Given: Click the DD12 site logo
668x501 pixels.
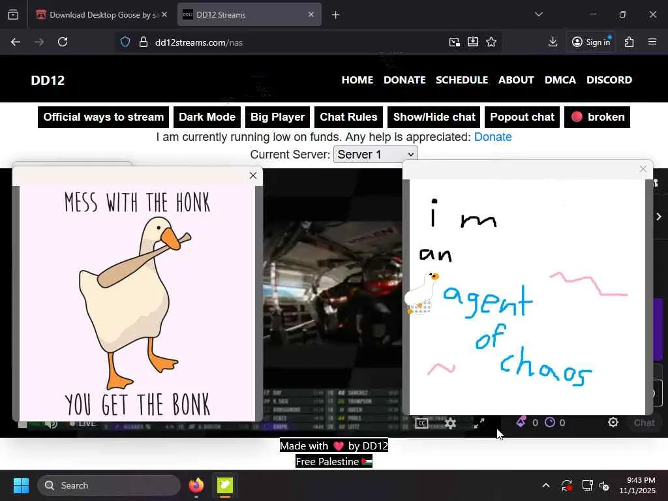Looking at the screenshot, I should click(48, 80).
